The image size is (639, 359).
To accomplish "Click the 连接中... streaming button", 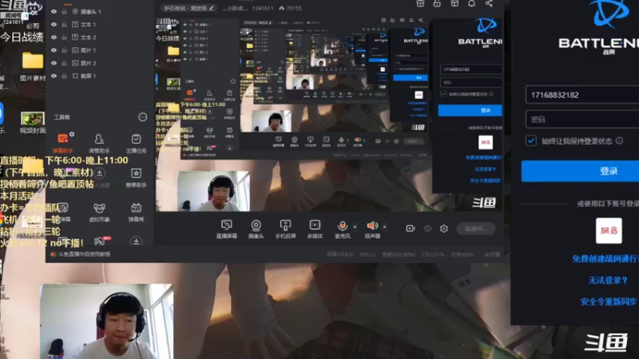I will point(476,229).
